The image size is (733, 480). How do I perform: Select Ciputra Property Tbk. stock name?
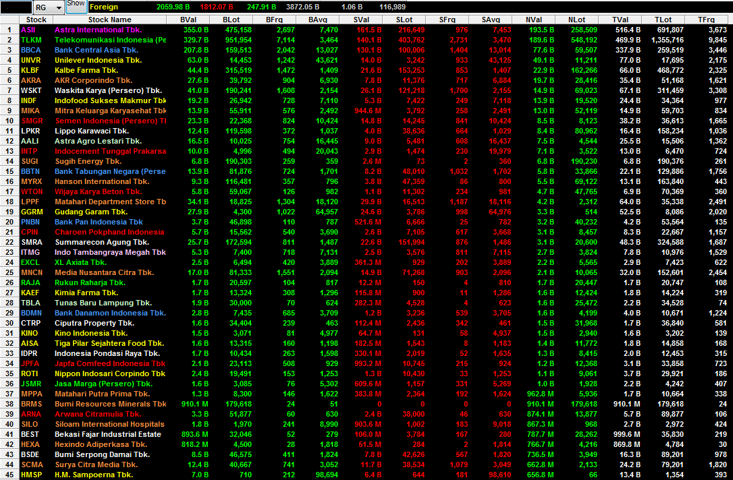click(94, 323)
